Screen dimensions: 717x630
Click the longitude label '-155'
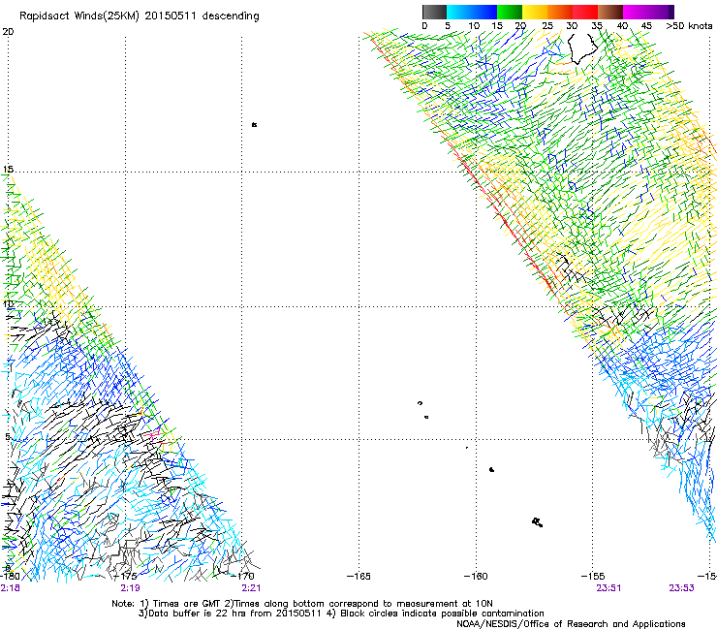pyautogui.click(x=593, y=576)
